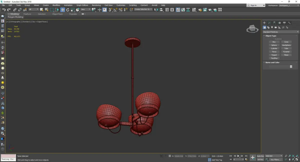The image size is (300, 162).
Task: Click the Zoom viewport navigation icon
Action: pos(286,156)
